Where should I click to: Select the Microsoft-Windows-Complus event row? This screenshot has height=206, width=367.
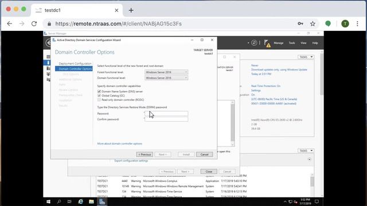tap(172, 181)
